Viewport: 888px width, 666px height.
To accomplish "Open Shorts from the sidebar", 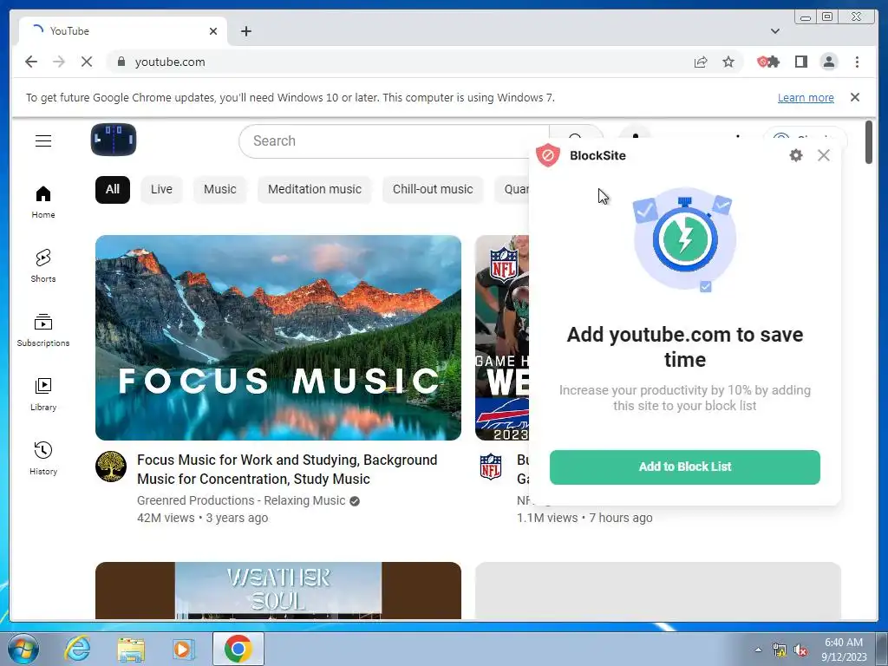I will [x=43, y=265].
